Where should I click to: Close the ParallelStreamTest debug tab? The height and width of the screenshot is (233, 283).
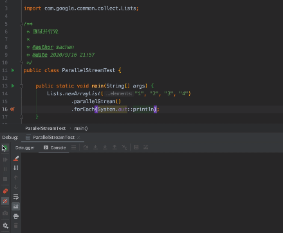point(78,138)
